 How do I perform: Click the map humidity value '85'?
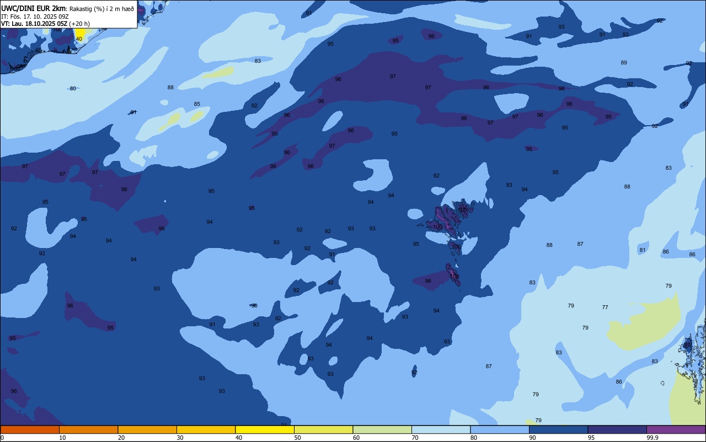tap(197, 104)
